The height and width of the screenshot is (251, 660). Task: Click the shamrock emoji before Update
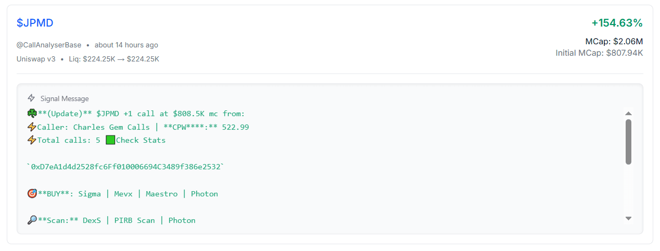point(32,114)
